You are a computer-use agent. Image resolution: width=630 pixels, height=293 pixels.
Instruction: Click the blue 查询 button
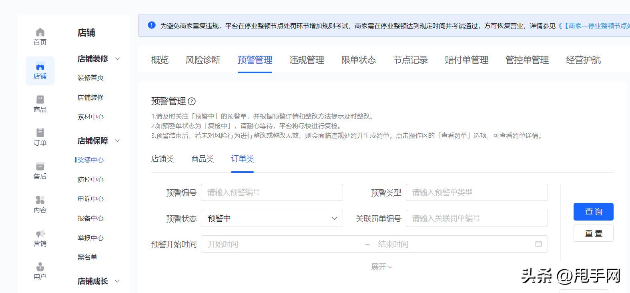tap(593, 212)
